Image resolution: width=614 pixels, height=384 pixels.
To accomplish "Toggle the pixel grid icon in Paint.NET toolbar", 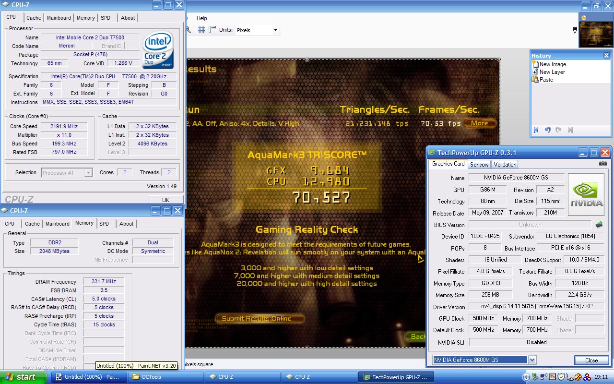I will pos(201,30).
